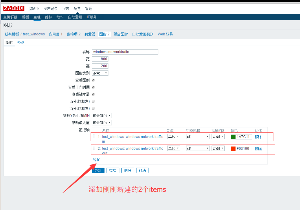
Task: Open the 聚合图形 link
Action: [120, 34]
